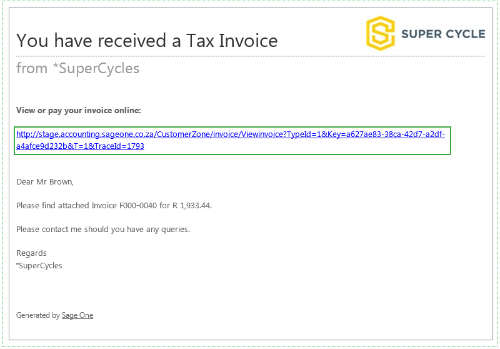Click the yellow hexagon S logo icon
Image resolution: width=500 pixels, height=349 pixels.
(x=380, y=34)
